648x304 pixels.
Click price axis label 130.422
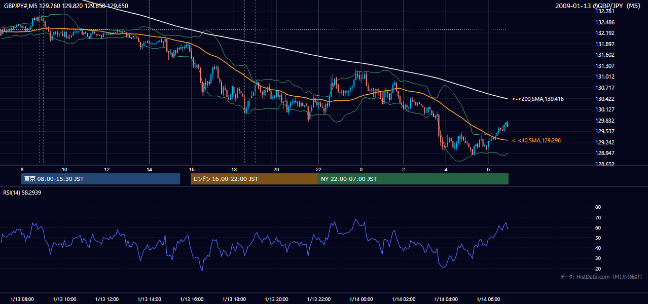click(x=604, y=99)
